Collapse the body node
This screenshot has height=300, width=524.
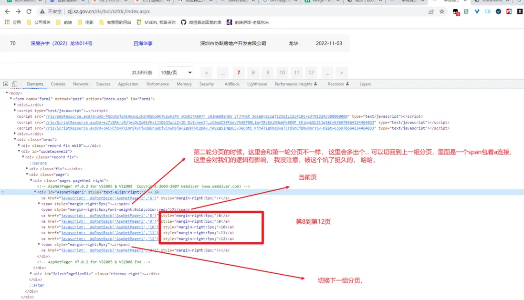pyautogui.click(x=7, y=93)
